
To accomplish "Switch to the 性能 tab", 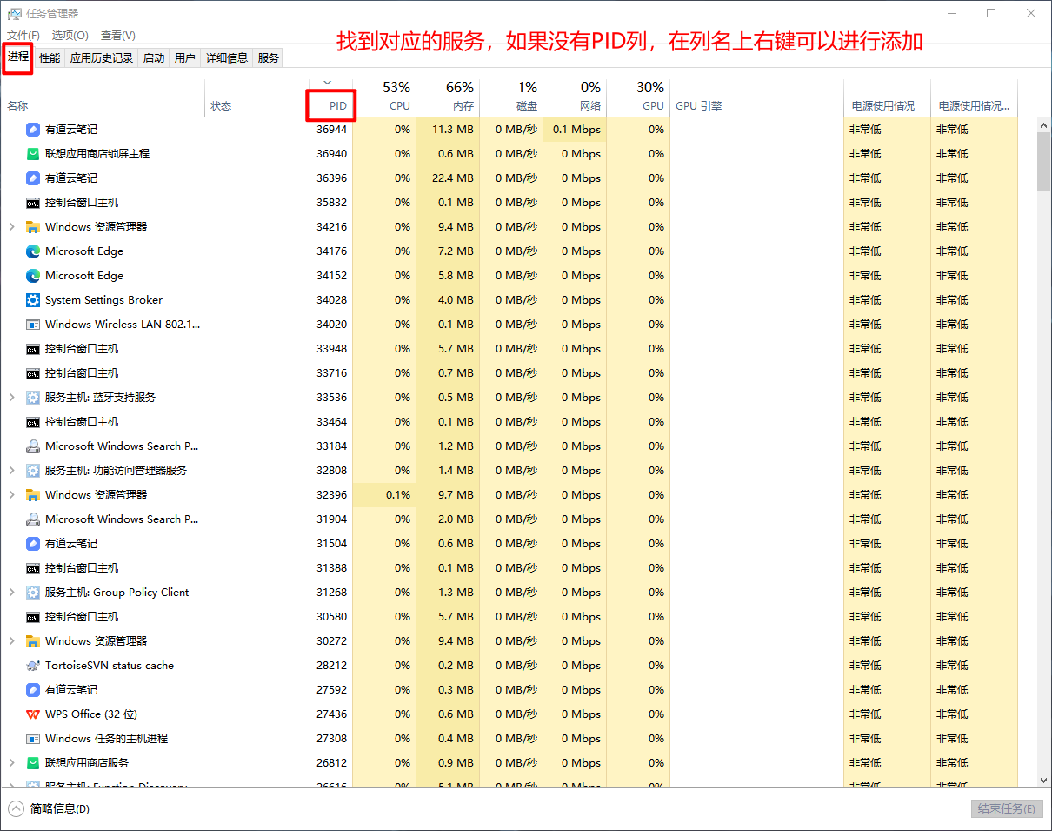I will tap(50, 57).
